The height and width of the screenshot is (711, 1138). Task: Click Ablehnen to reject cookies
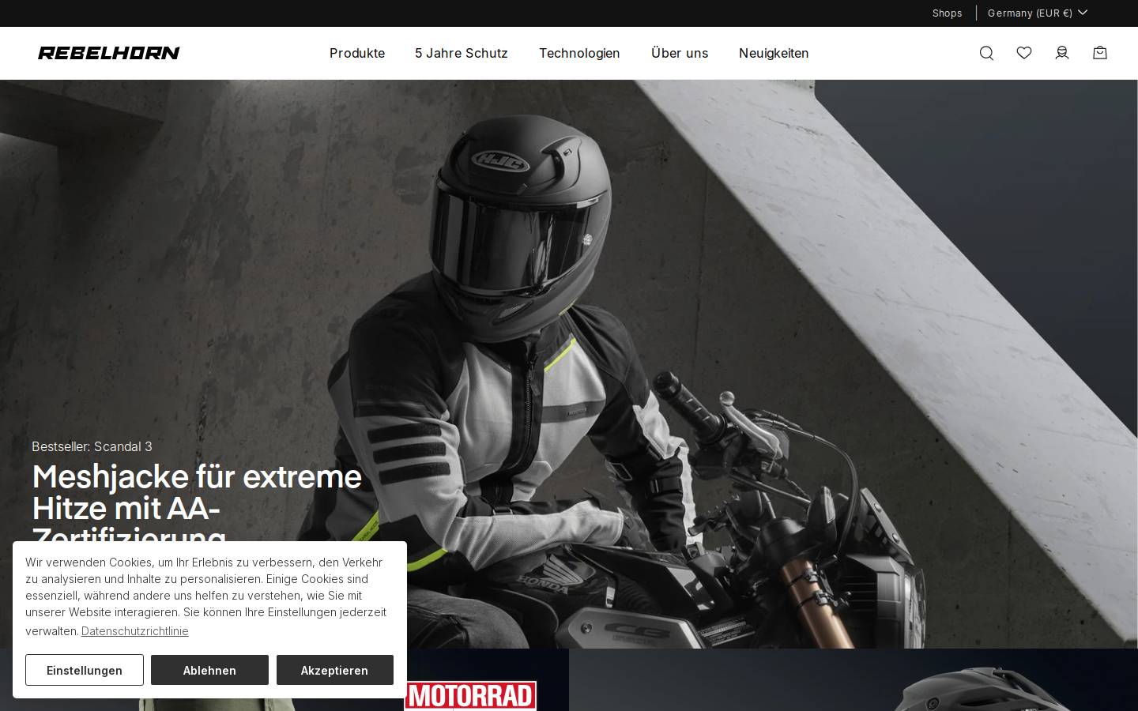(209, 670)
